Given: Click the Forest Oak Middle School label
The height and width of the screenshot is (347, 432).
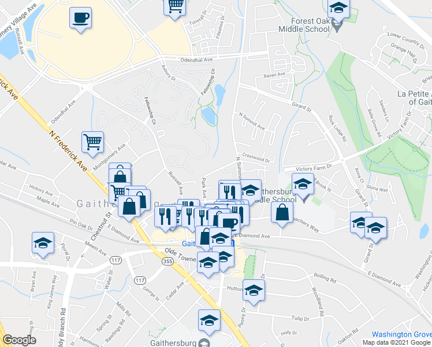Looking at the screenshot, I should click(x=304, y=25).
